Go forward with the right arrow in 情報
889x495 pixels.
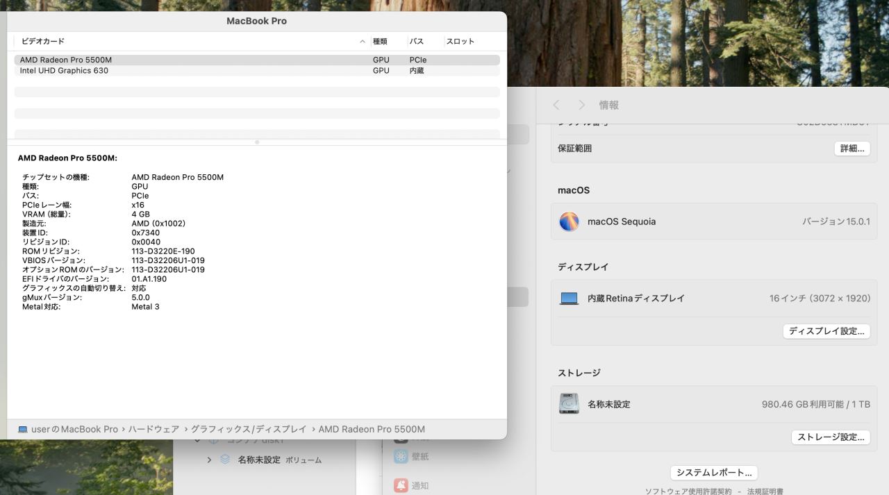[x=581, y=105]
